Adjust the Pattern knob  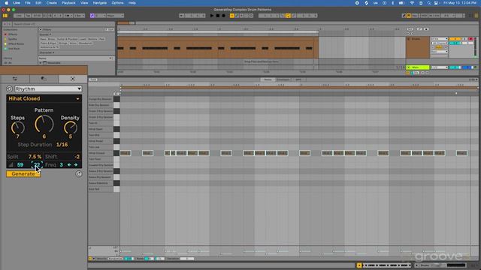[x=44, y=124]
